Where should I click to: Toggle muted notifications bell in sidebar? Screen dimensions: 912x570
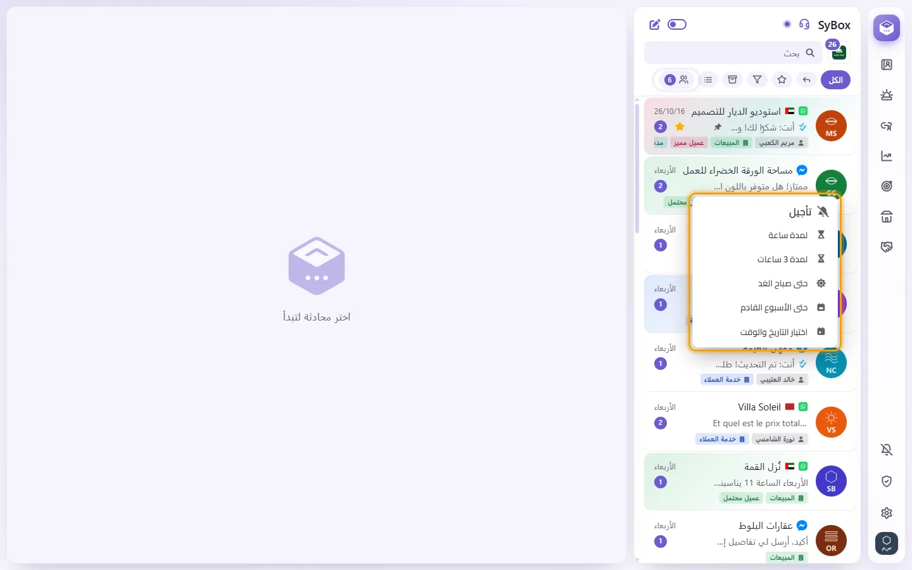tap(887, 450)
